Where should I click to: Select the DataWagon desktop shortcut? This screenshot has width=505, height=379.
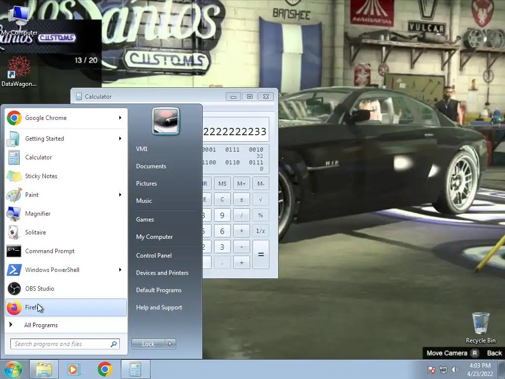(x=19, y=72)
